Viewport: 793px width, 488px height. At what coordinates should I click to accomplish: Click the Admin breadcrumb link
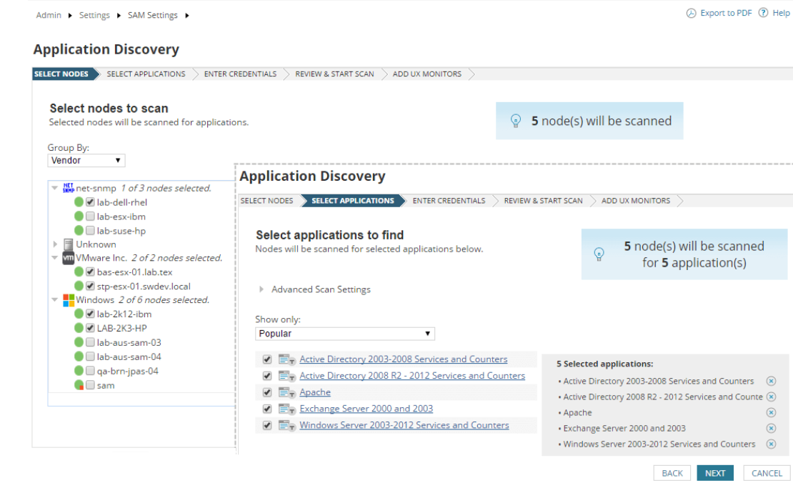49,15
